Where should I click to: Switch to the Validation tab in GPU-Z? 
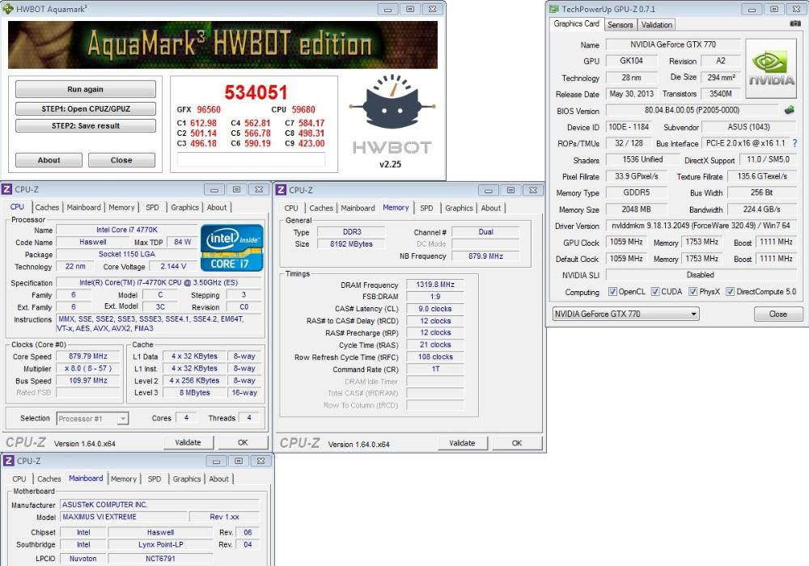[656, 25]
